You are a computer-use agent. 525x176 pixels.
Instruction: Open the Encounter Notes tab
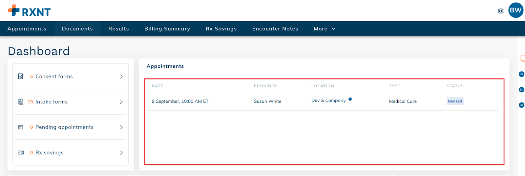[x=275, y=29]
